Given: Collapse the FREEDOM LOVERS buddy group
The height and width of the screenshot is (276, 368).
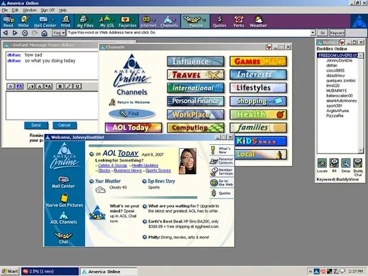Looking at the screenshot, I should tap(337, 55).
